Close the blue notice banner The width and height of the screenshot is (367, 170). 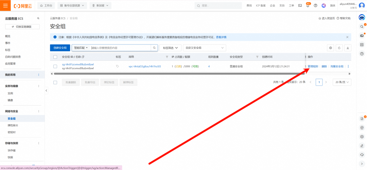(x=347, y=37)
